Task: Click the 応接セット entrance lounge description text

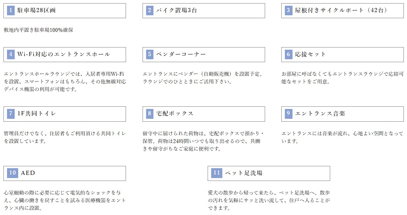Action: (x=342, y=78)
